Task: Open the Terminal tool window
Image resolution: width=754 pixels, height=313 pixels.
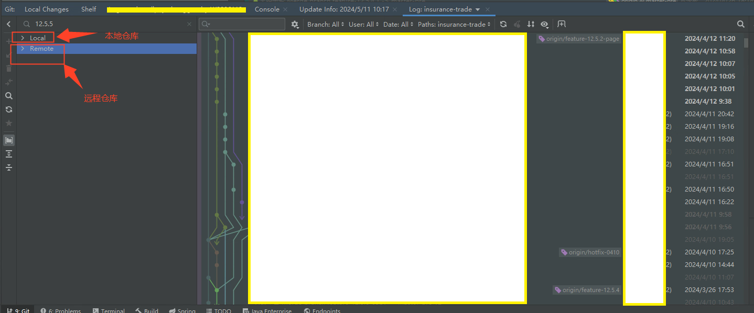Action: click(109, 310)
